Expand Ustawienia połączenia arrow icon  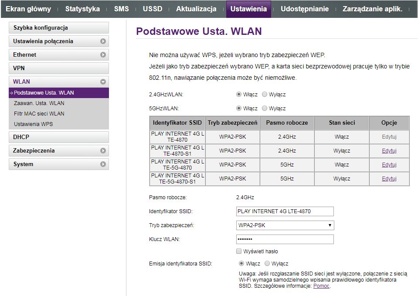click(x=103, y=41)
